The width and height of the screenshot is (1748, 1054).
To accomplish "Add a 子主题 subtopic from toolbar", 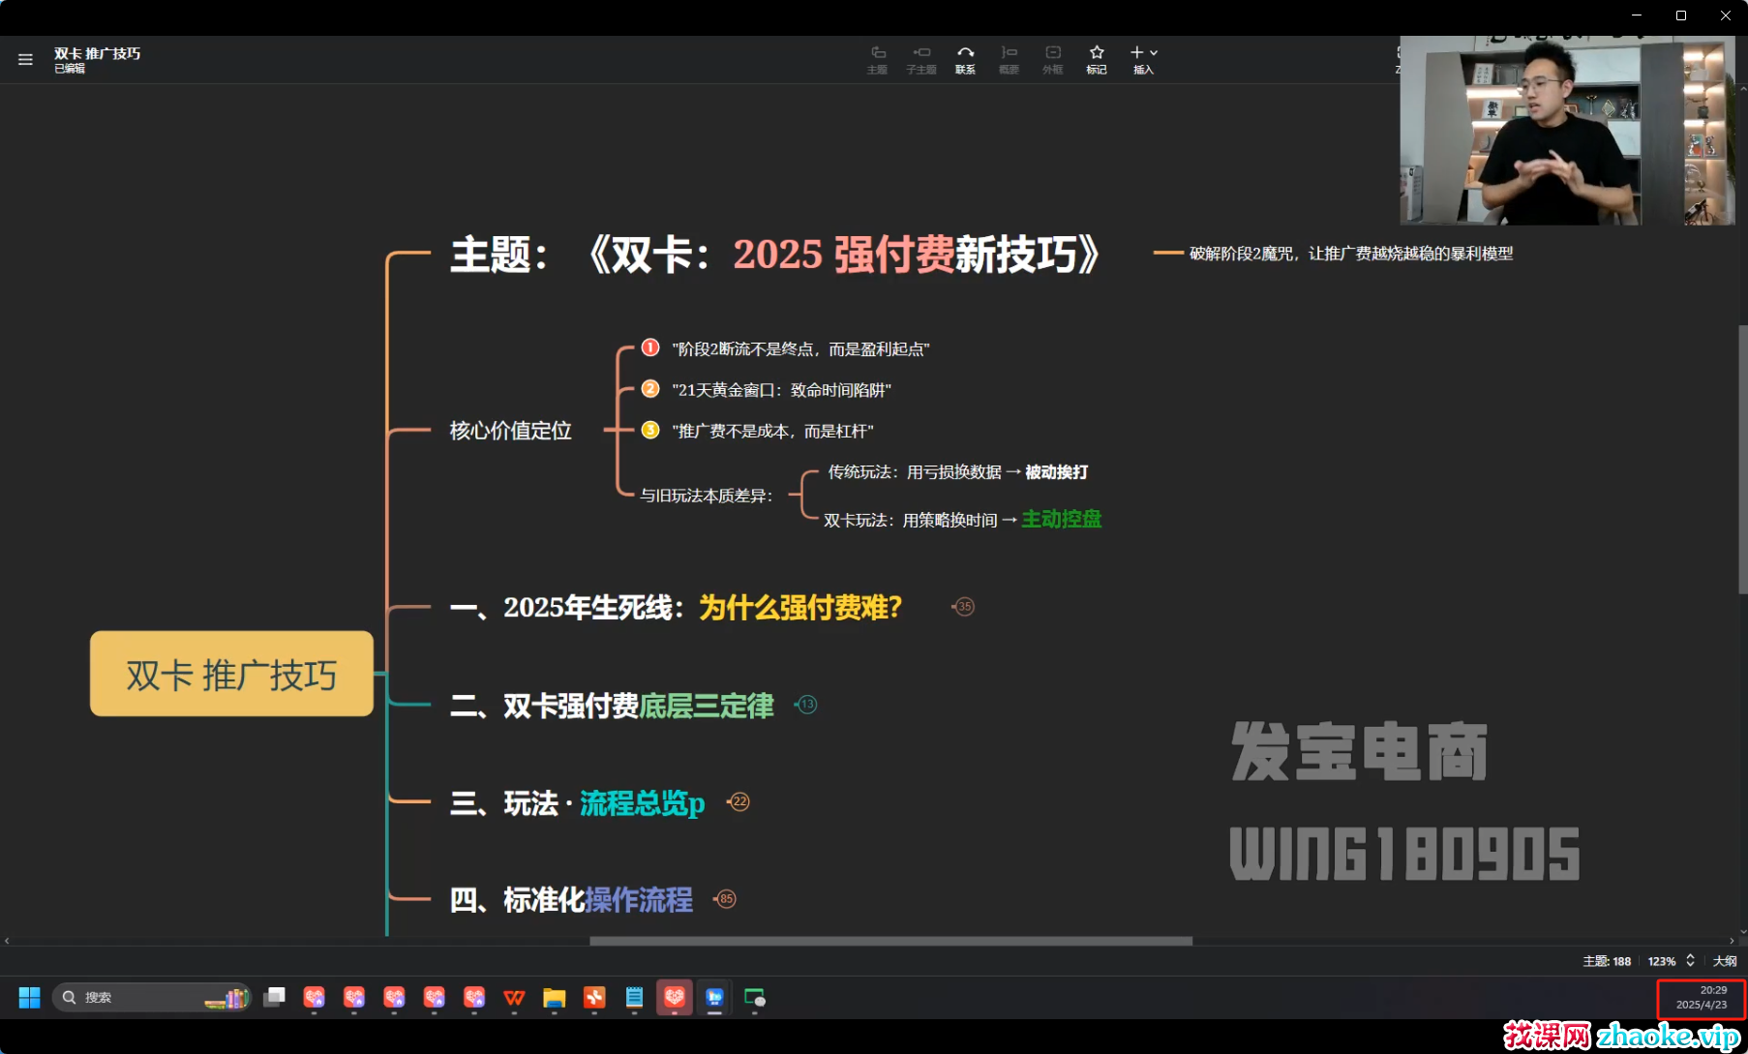I will pyautogui.click(x=921, y=59).
